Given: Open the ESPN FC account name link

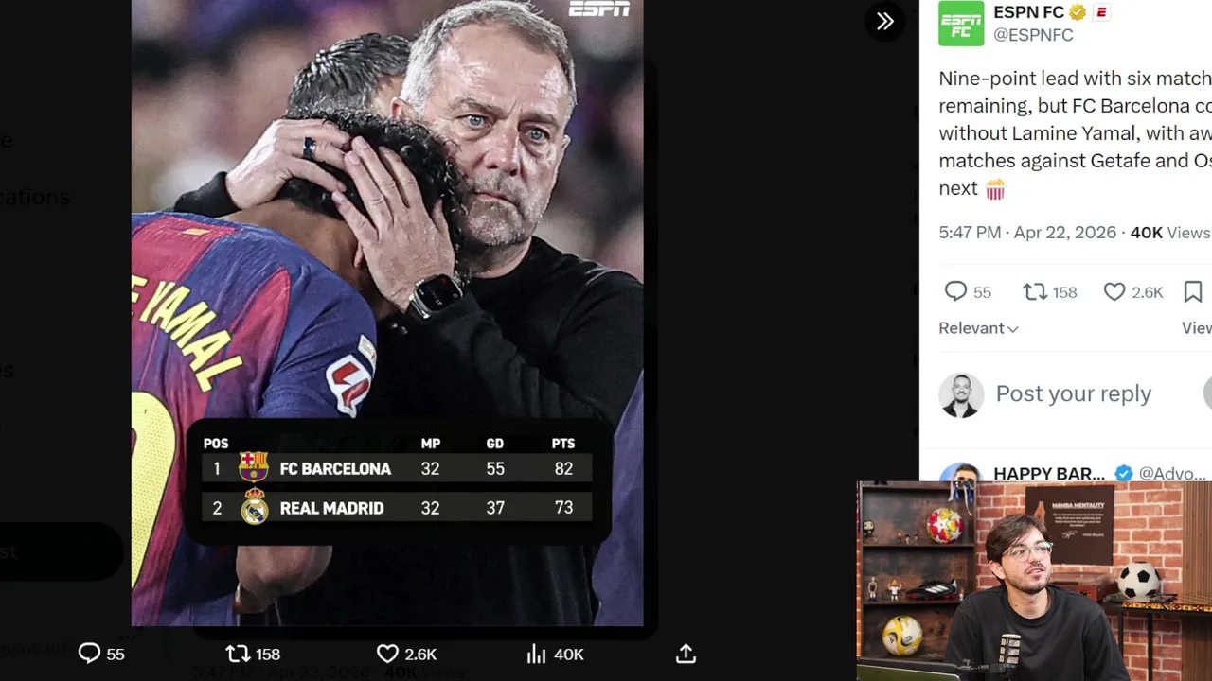Looking at the screenshot, I should click(x=1028, y=12).
